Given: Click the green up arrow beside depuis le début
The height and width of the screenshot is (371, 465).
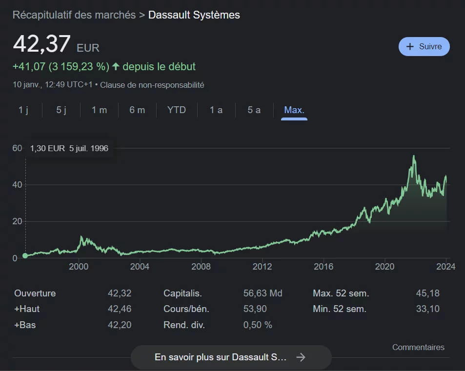Looking at the screenshot, I should pos(116,66).
